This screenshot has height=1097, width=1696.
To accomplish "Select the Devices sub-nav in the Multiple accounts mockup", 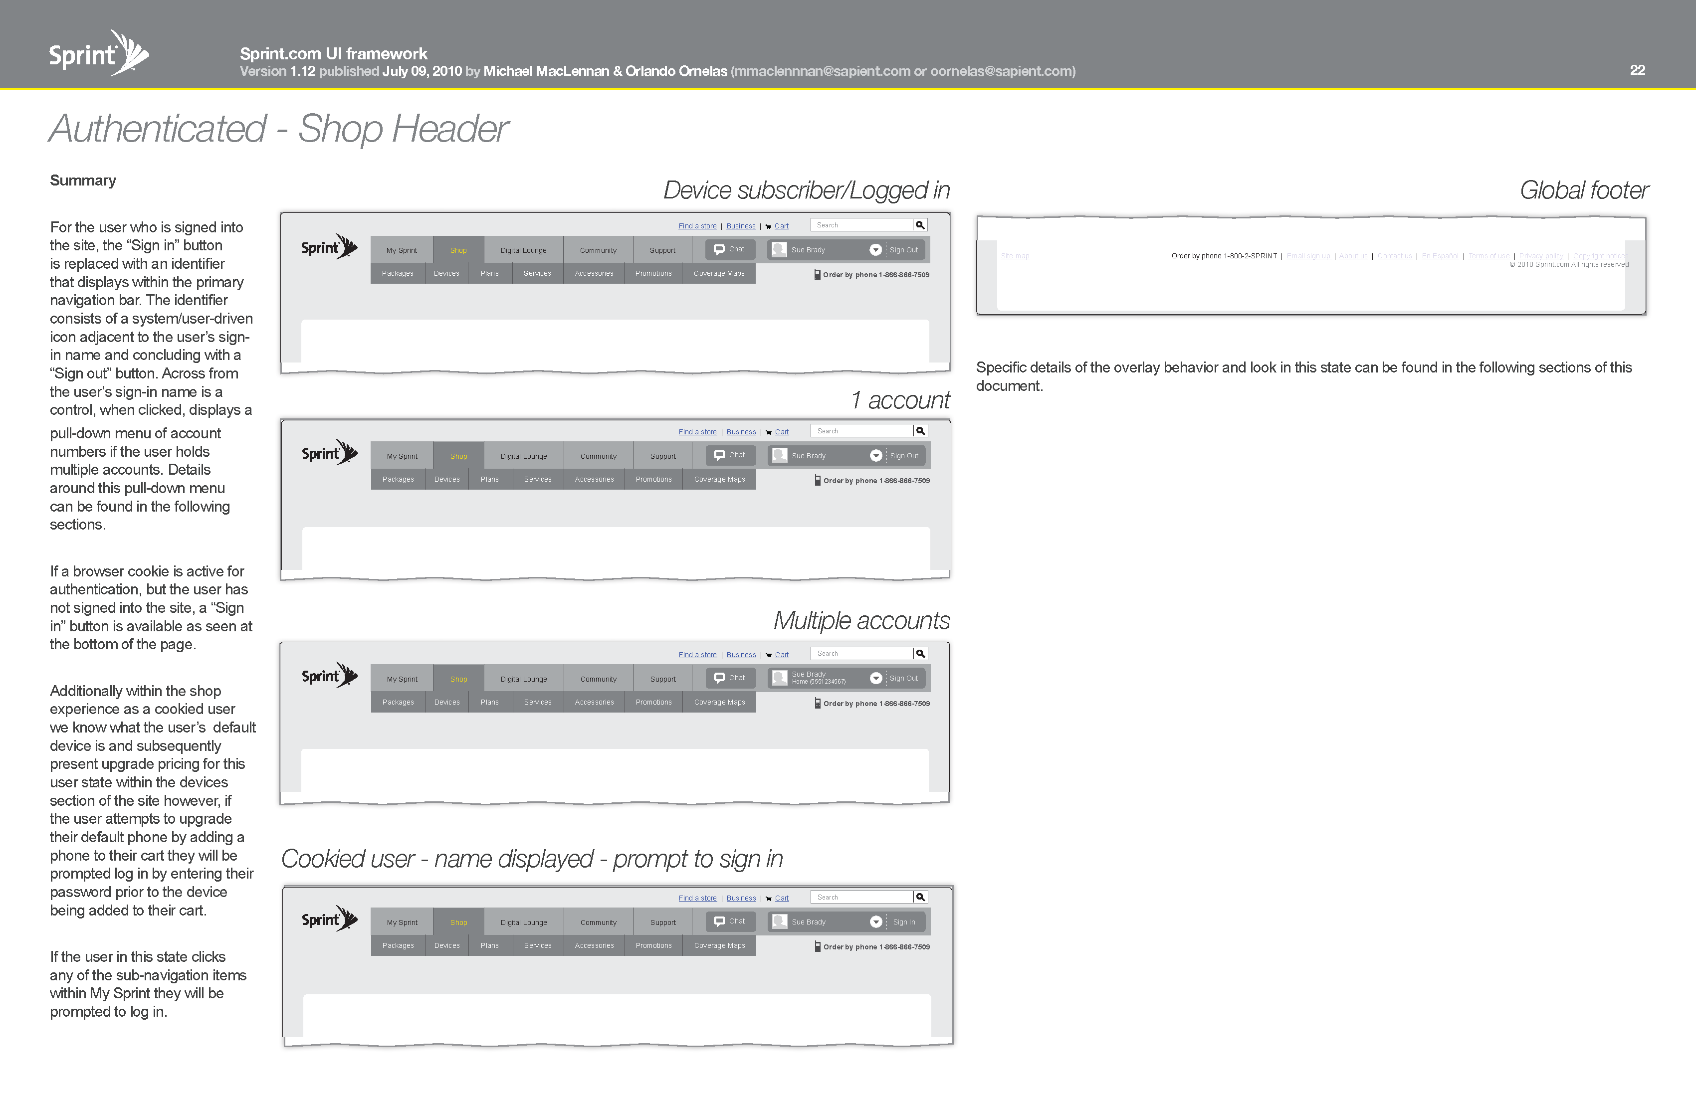I will pyautogui.click(x=447, y=703).
